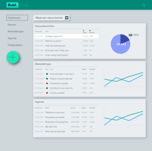
Task: Click PUBLICATIE column header in Nieuwsberichten
Action: click(38, 32)
